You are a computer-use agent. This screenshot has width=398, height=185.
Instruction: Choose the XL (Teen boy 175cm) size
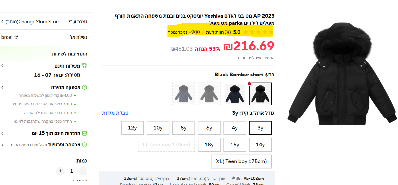click(241, 161)
